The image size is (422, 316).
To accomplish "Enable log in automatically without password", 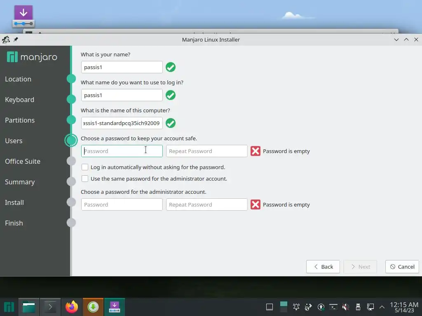I will pos(85,167).
